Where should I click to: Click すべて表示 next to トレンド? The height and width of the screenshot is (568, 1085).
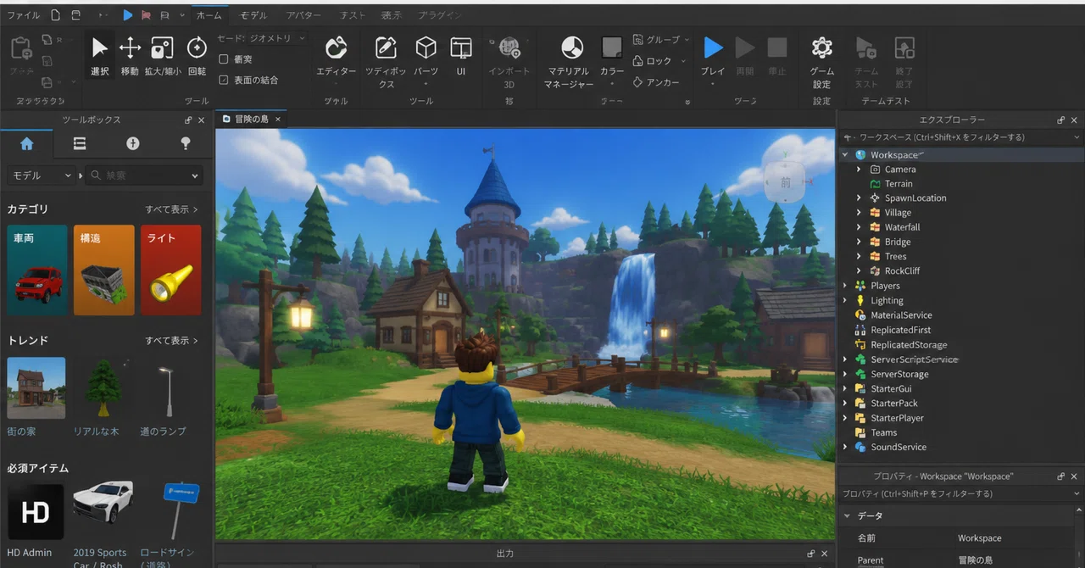(171, 341)
